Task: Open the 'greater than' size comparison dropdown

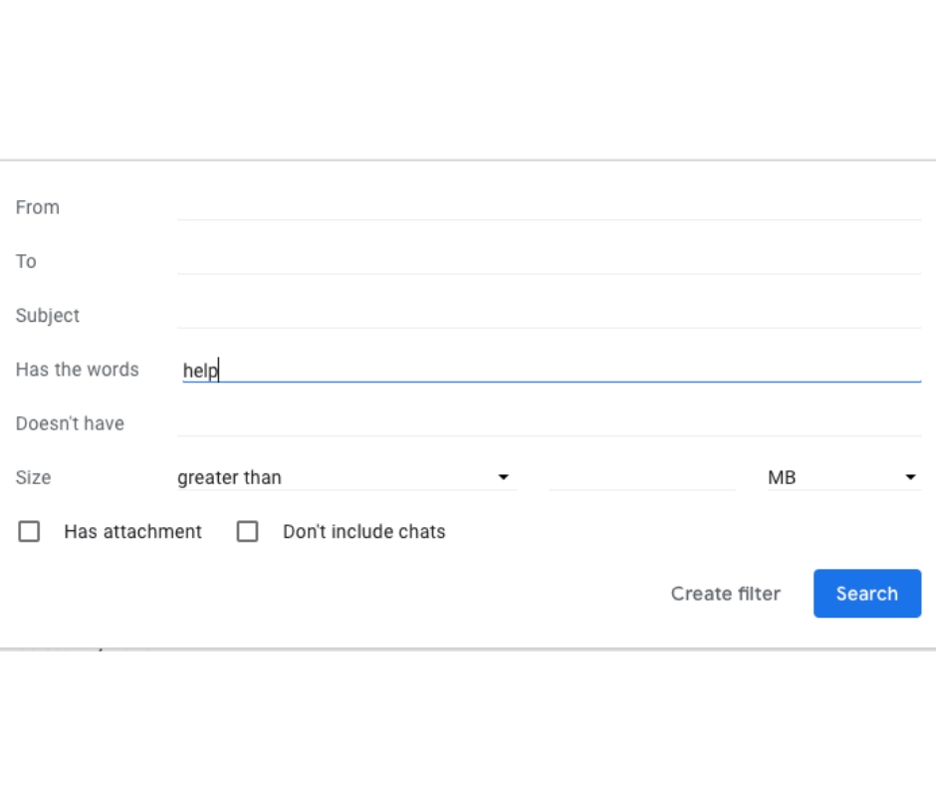Action: point(347,477)
